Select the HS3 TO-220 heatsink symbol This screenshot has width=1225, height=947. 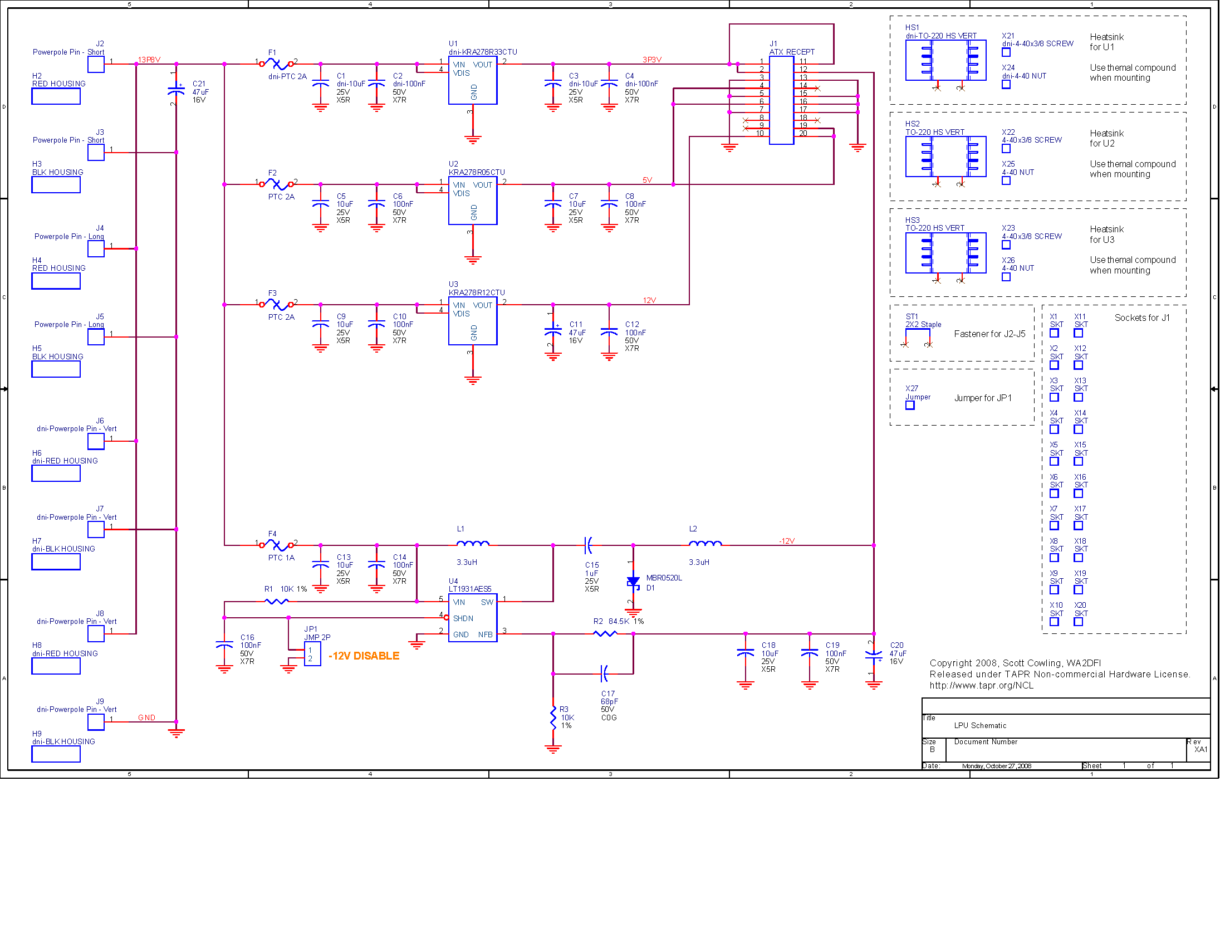tap(945, 253)
